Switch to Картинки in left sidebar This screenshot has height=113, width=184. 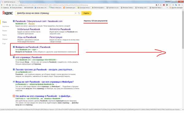[x=6, y=26]
